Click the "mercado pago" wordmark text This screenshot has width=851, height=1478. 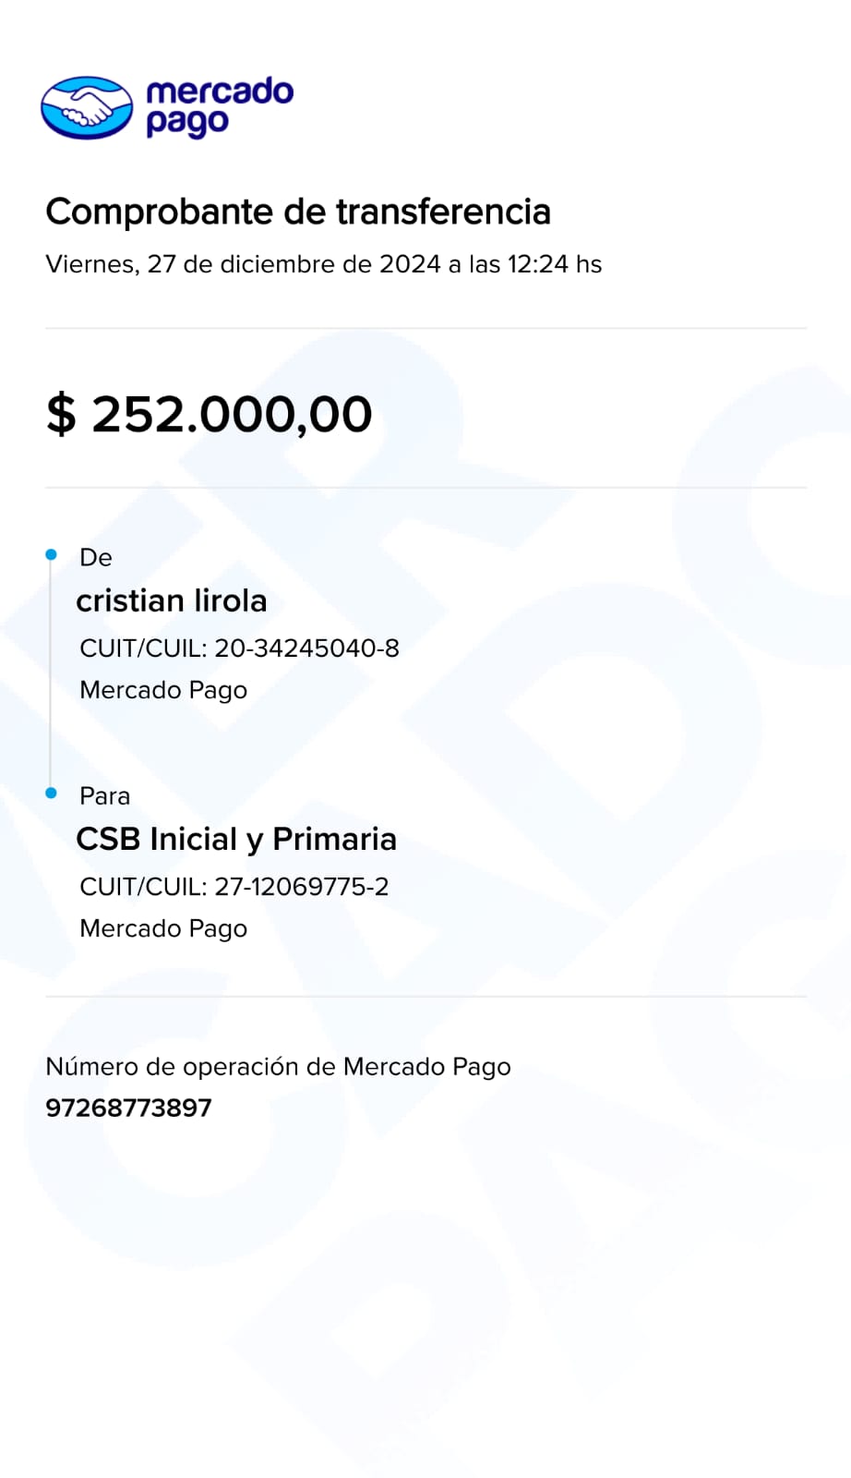(x=220, y=107)
